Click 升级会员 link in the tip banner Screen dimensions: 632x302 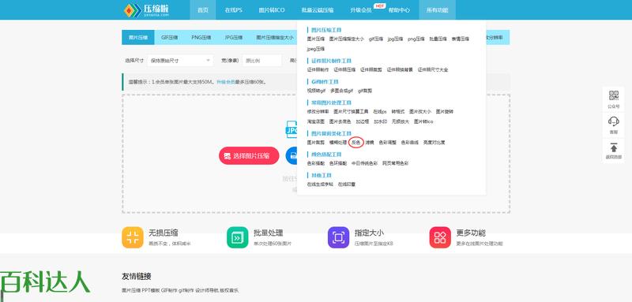[226, 82]
